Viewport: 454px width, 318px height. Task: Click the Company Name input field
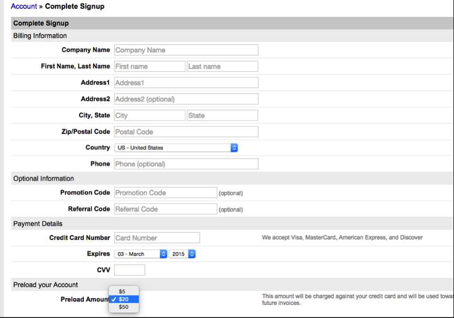186,50
